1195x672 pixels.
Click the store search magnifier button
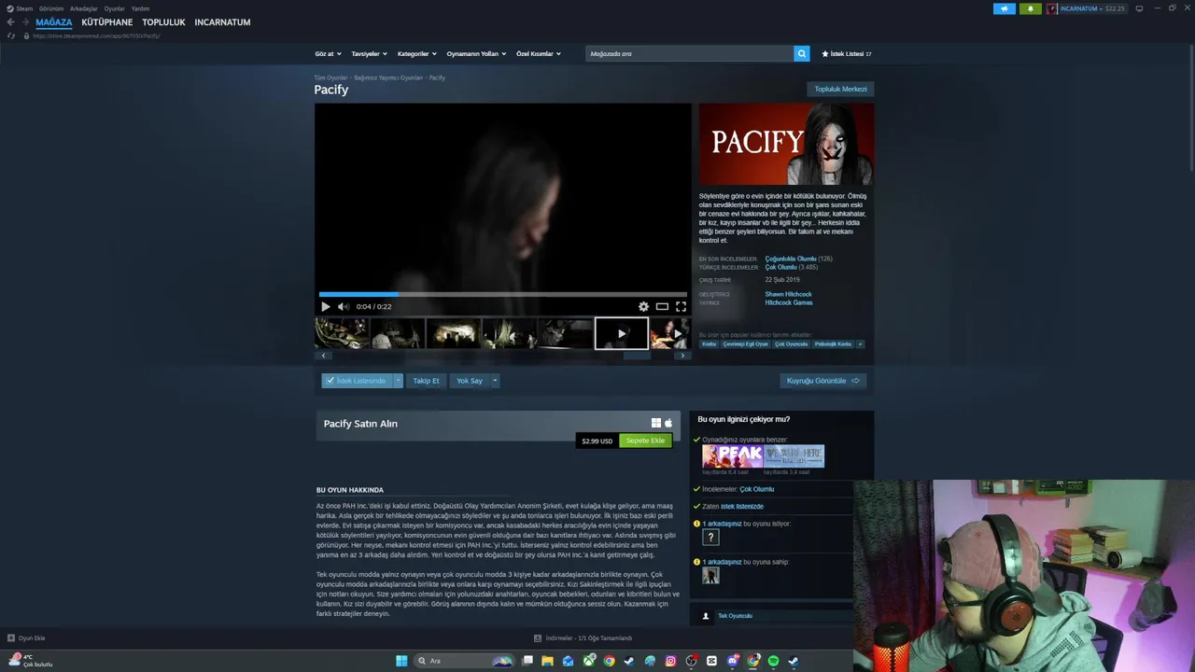801,53
